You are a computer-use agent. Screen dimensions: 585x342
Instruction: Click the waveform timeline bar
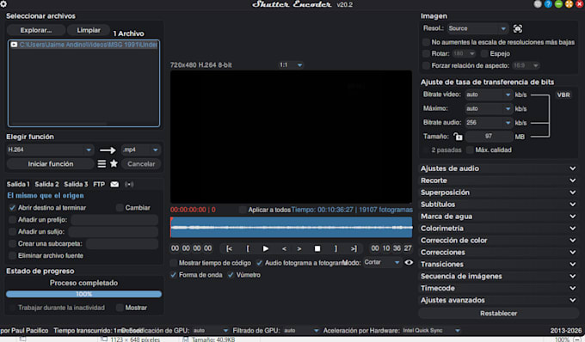click(292, 227)
